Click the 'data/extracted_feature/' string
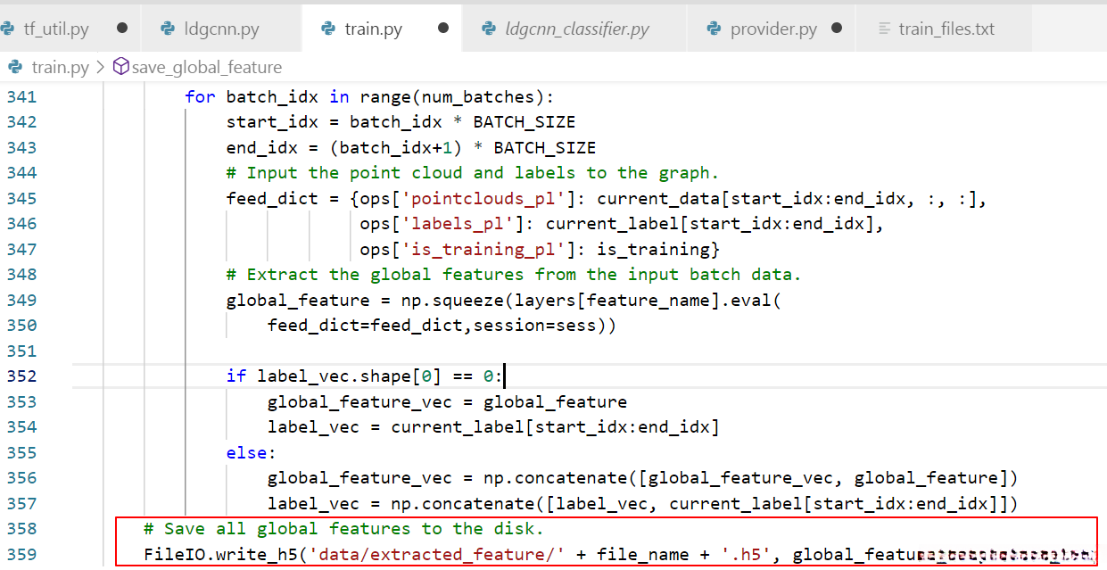 437,554
